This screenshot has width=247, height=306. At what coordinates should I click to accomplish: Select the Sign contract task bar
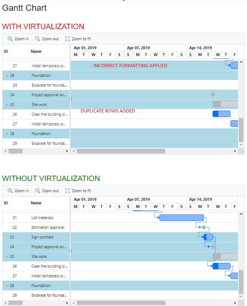point(208,237)
